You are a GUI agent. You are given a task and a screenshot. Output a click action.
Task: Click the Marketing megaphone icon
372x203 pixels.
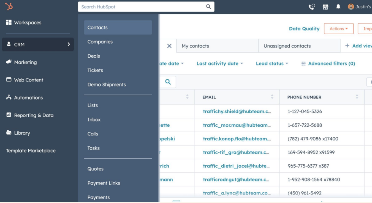pos(9,62)
